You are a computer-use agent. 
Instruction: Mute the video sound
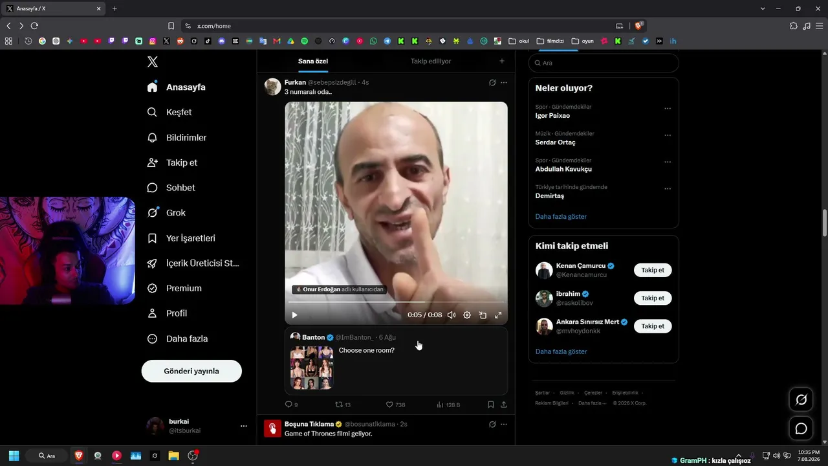[x=452, y=315]
